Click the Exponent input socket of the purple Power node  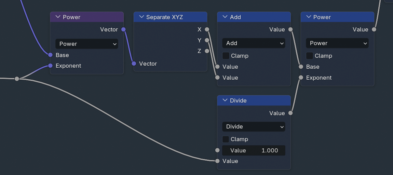click(50, 66)
